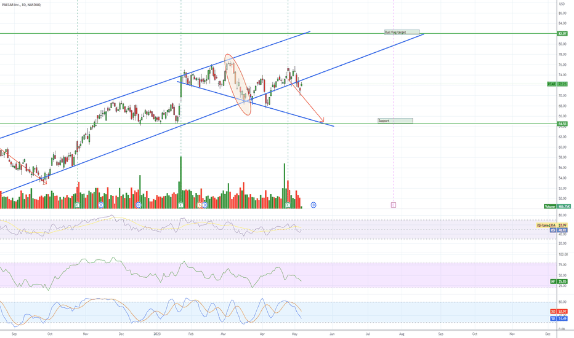Click the February dividend marker icon

click(x=204, y=205)
